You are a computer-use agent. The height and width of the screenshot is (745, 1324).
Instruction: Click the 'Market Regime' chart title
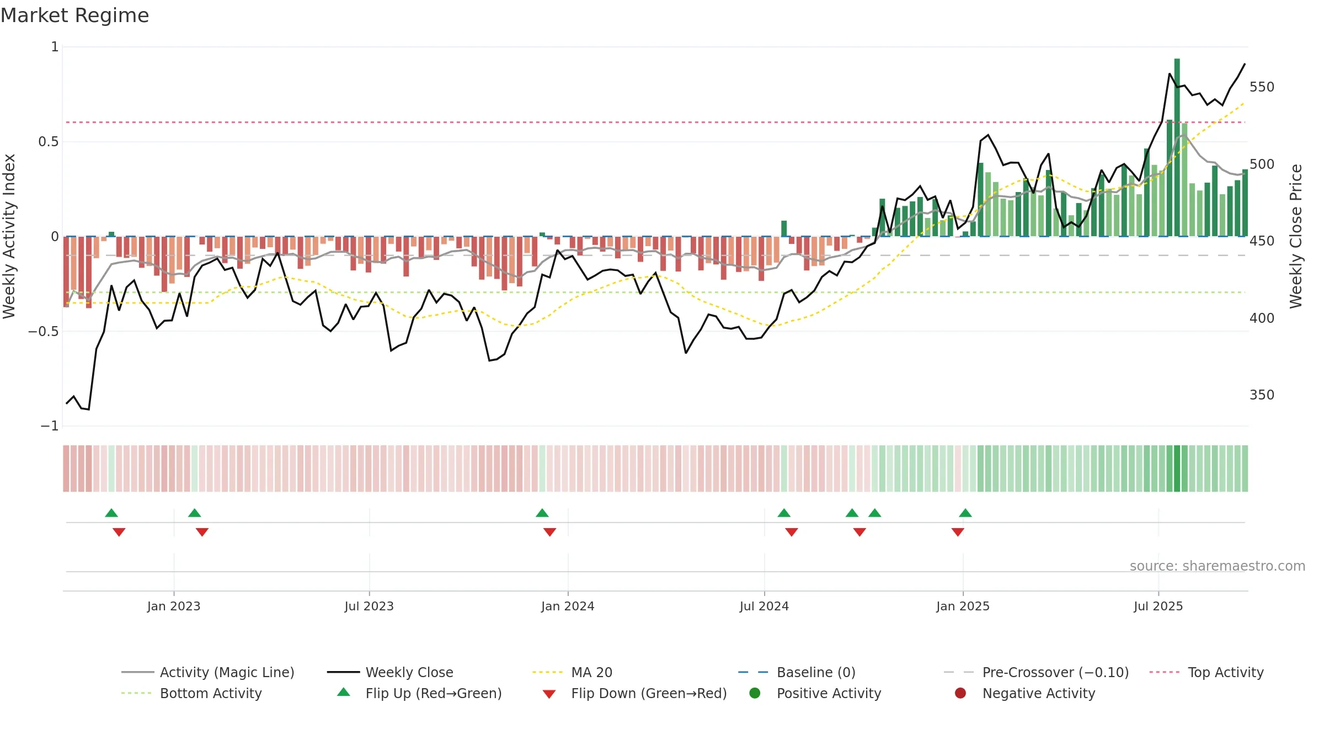[74, 15]
